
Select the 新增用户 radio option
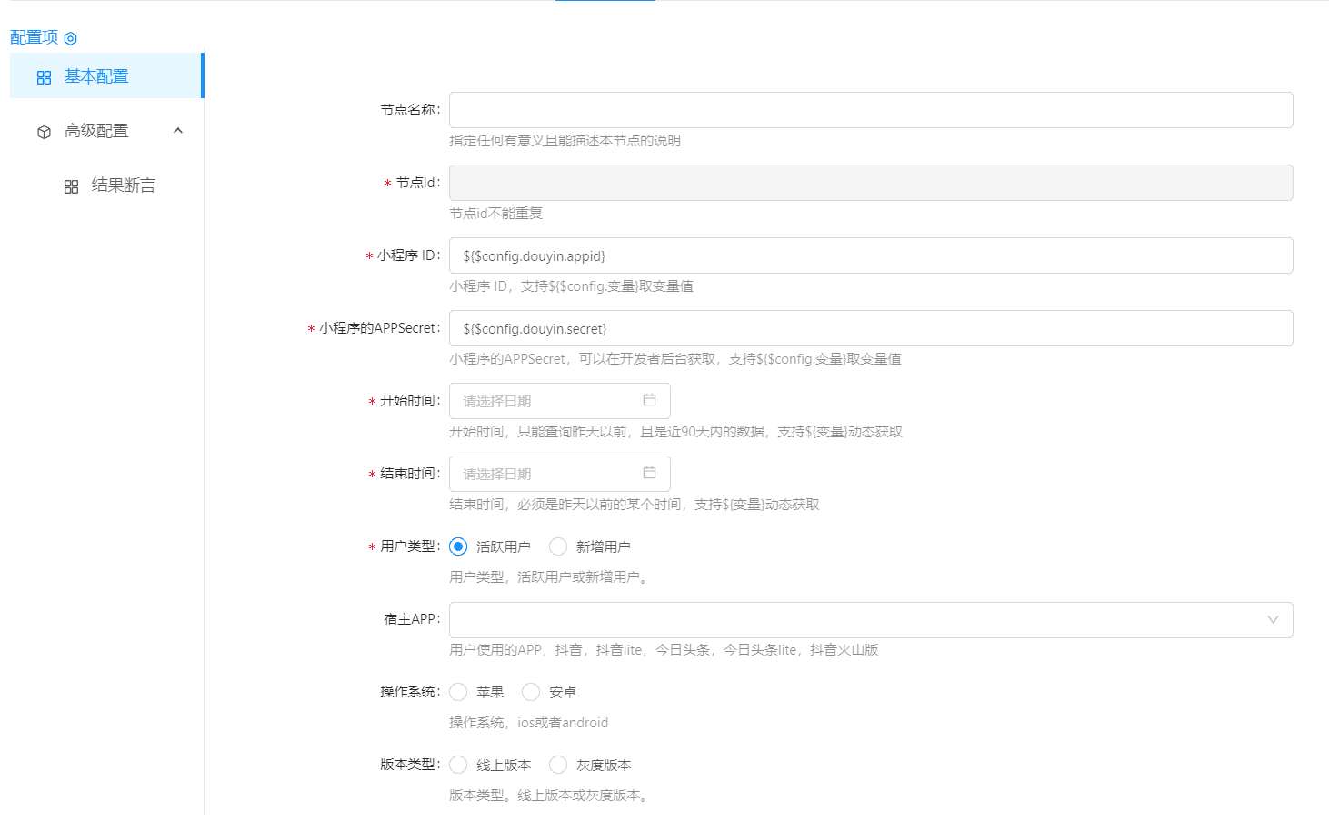pos(558,546)
